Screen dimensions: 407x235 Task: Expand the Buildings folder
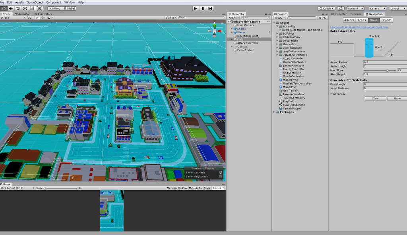277,33
